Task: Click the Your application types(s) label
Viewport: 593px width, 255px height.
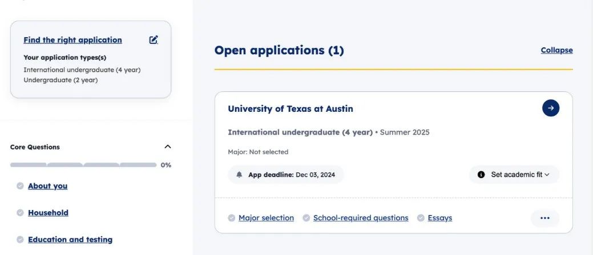Action: (64, 58)
